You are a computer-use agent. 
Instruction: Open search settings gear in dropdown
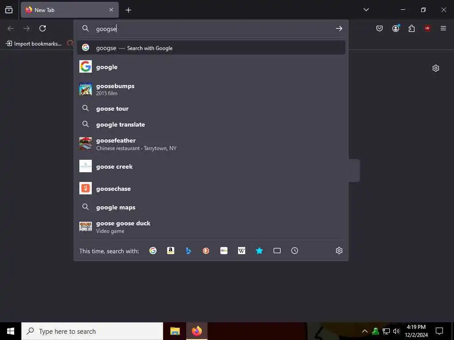(339, 251)
